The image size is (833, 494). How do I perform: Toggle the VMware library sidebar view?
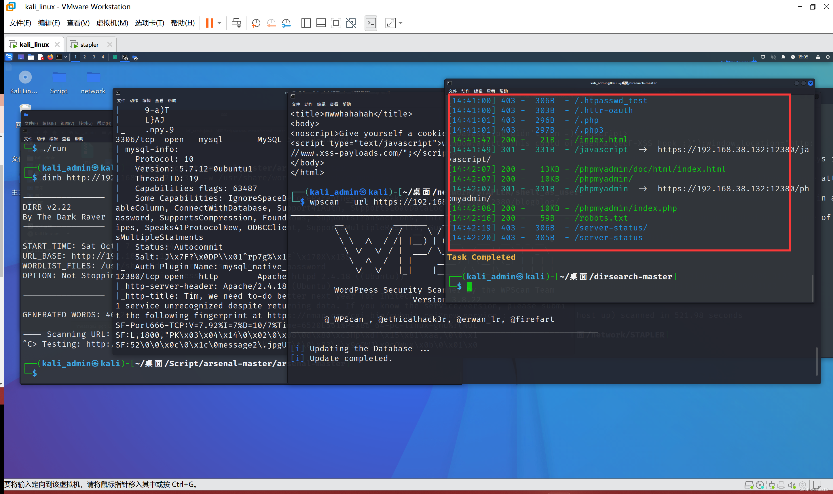[x=306, y=23]
